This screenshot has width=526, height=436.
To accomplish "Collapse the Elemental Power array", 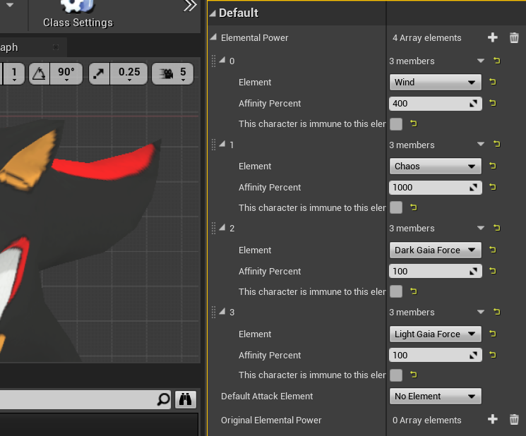I will tap(213, 37).
